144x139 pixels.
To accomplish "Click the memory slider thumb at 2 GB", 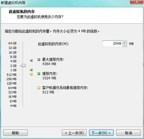I will [23, 66].
